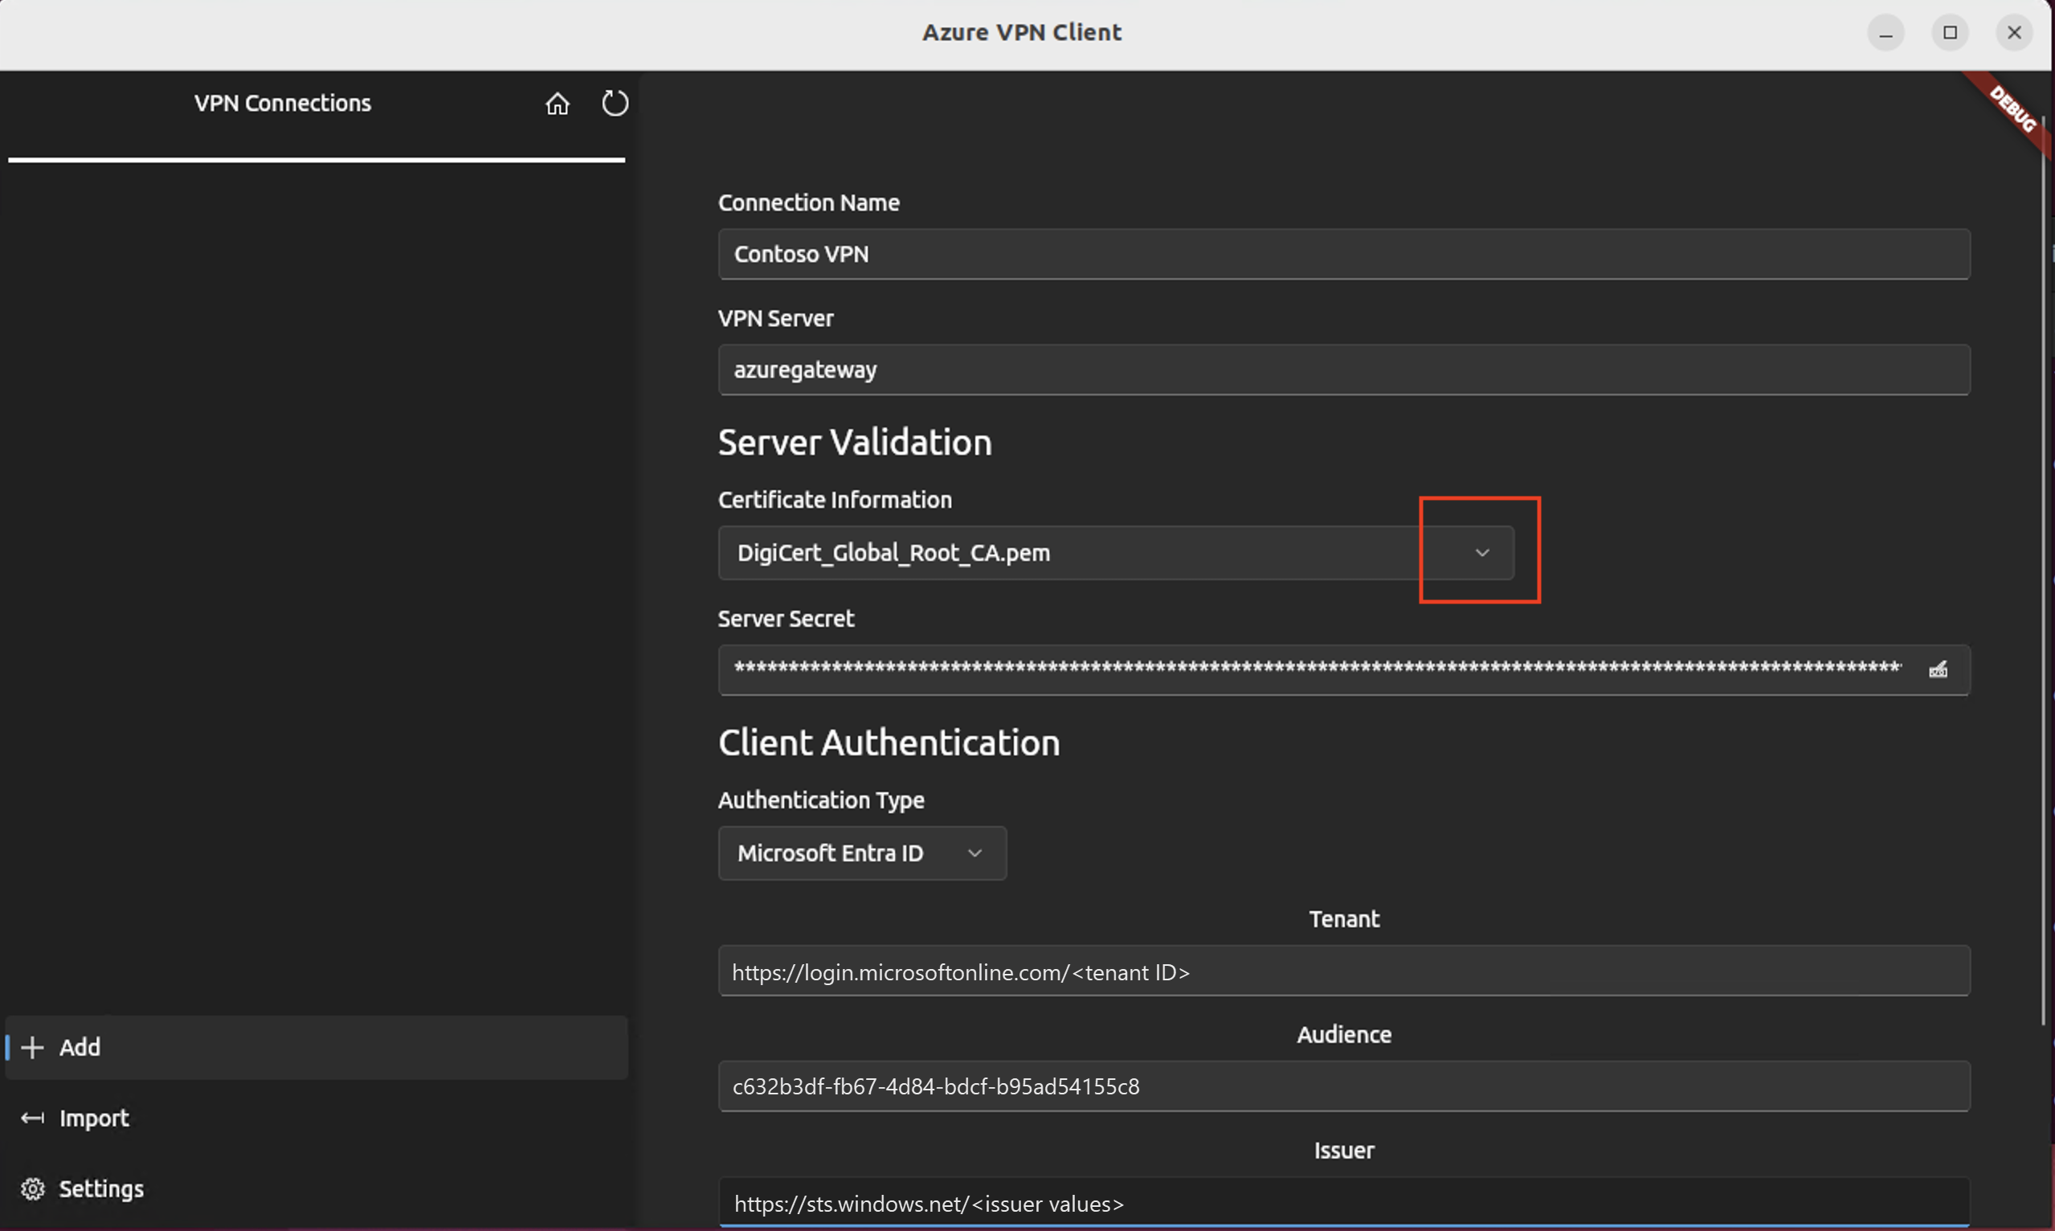Click the Tenant URL field
Viewport: 2055px width, 1231px height.
point(1343,971)
